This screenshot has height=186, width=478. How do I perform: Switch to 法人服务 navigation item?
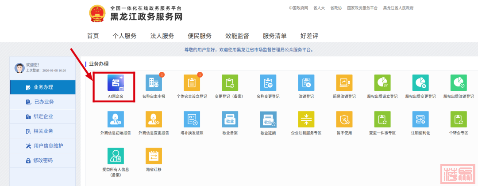[x=162, y=36]
